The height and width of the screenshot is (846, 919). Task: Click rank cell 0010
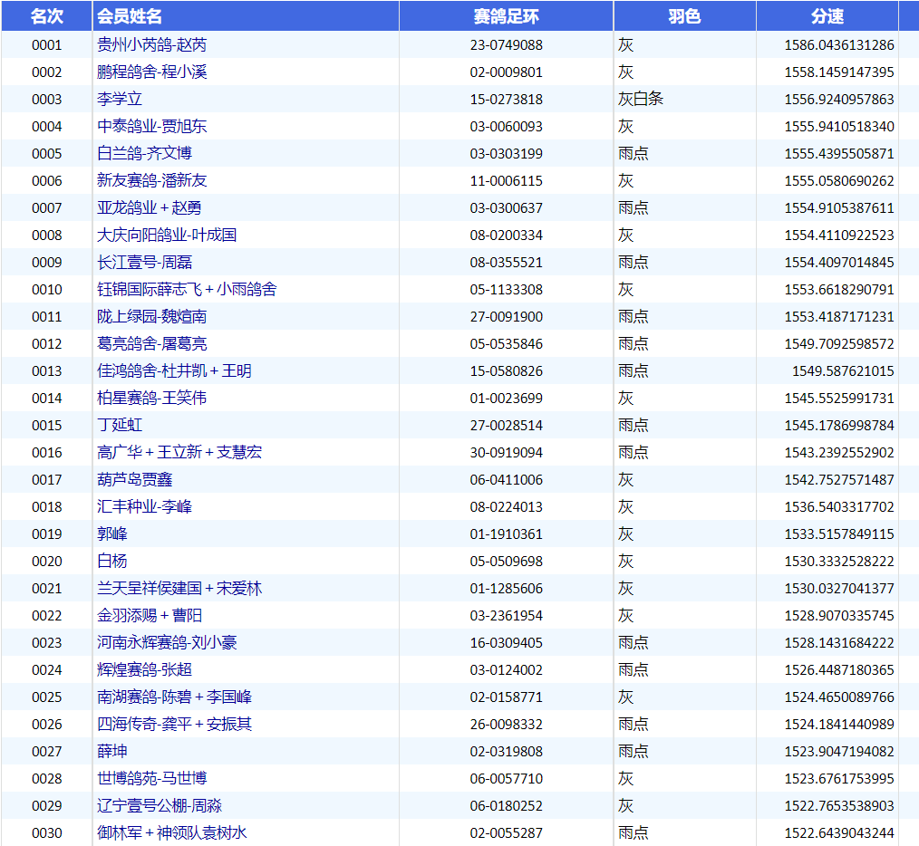coord(47,290)
